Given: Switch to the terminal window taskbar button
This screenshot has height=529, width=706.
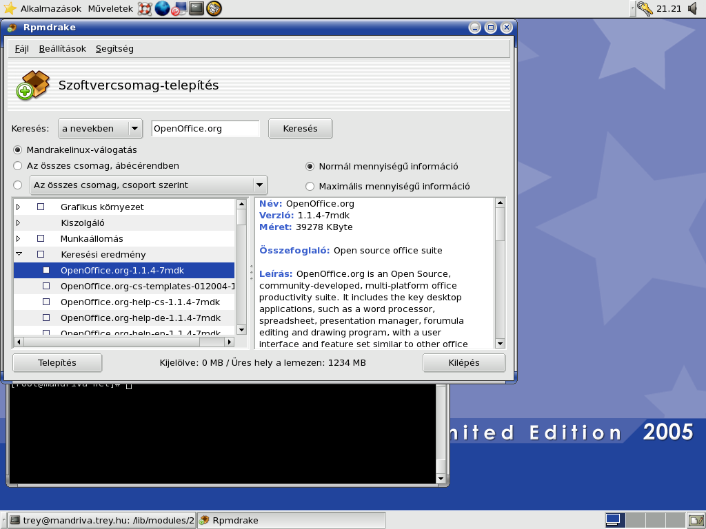Looking at the screenshot, I should [x=102, y=521].
